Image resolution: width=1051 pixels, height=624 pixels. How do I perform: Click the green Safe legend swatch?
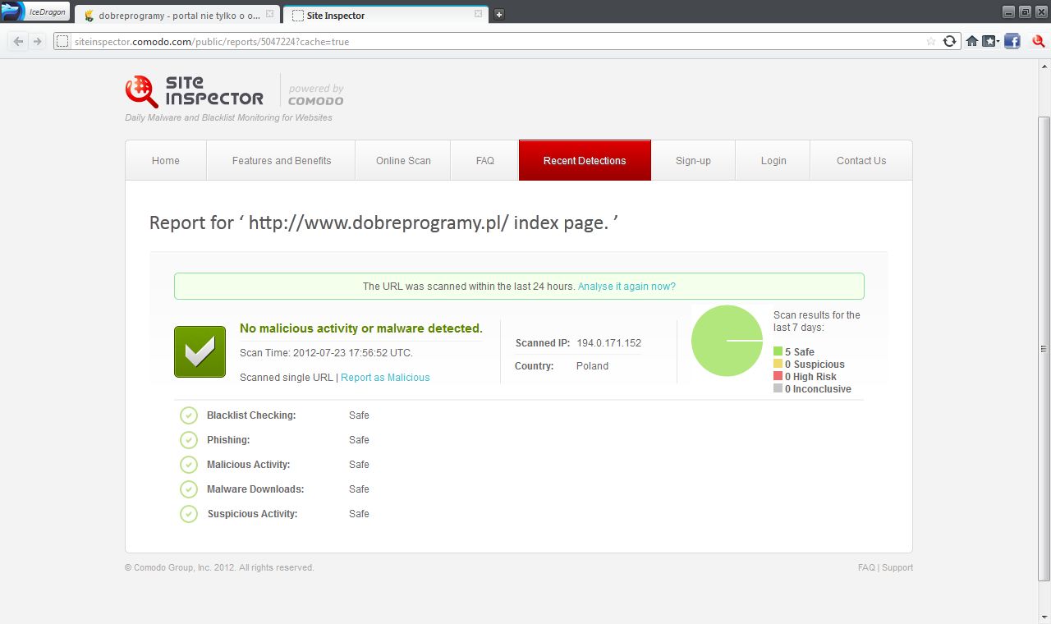[x=778, y=351]
